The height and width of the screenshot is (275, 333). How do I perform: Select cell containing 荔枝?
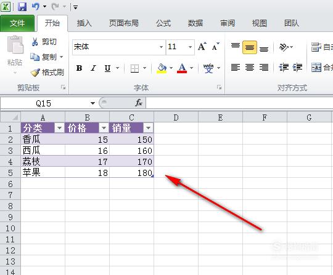click(43, 161)
